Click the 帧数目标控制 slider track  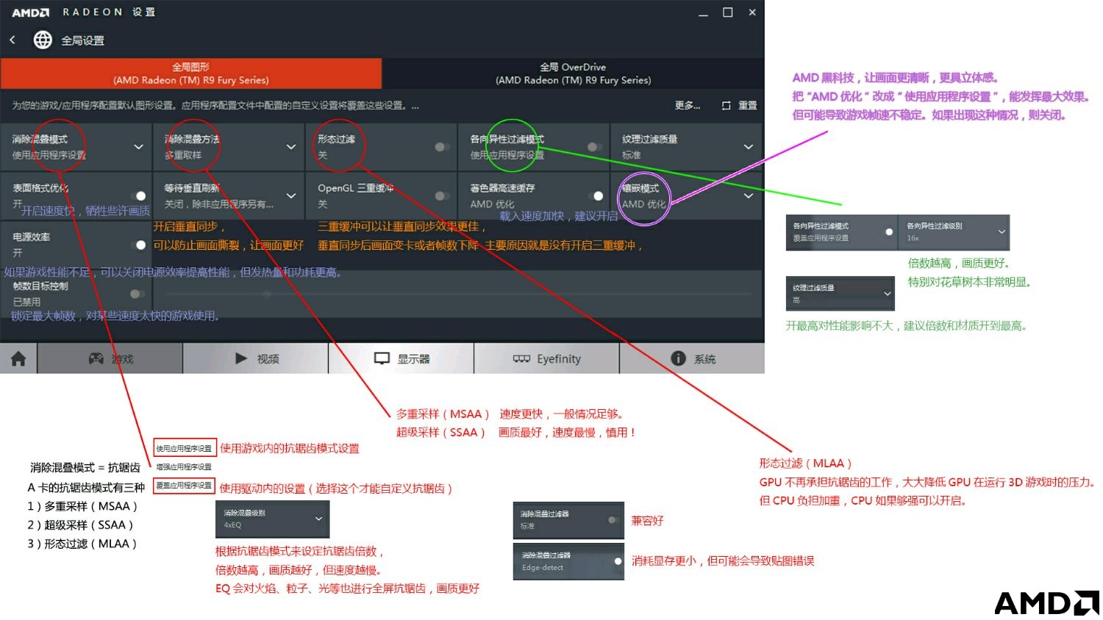click(458, 294)
